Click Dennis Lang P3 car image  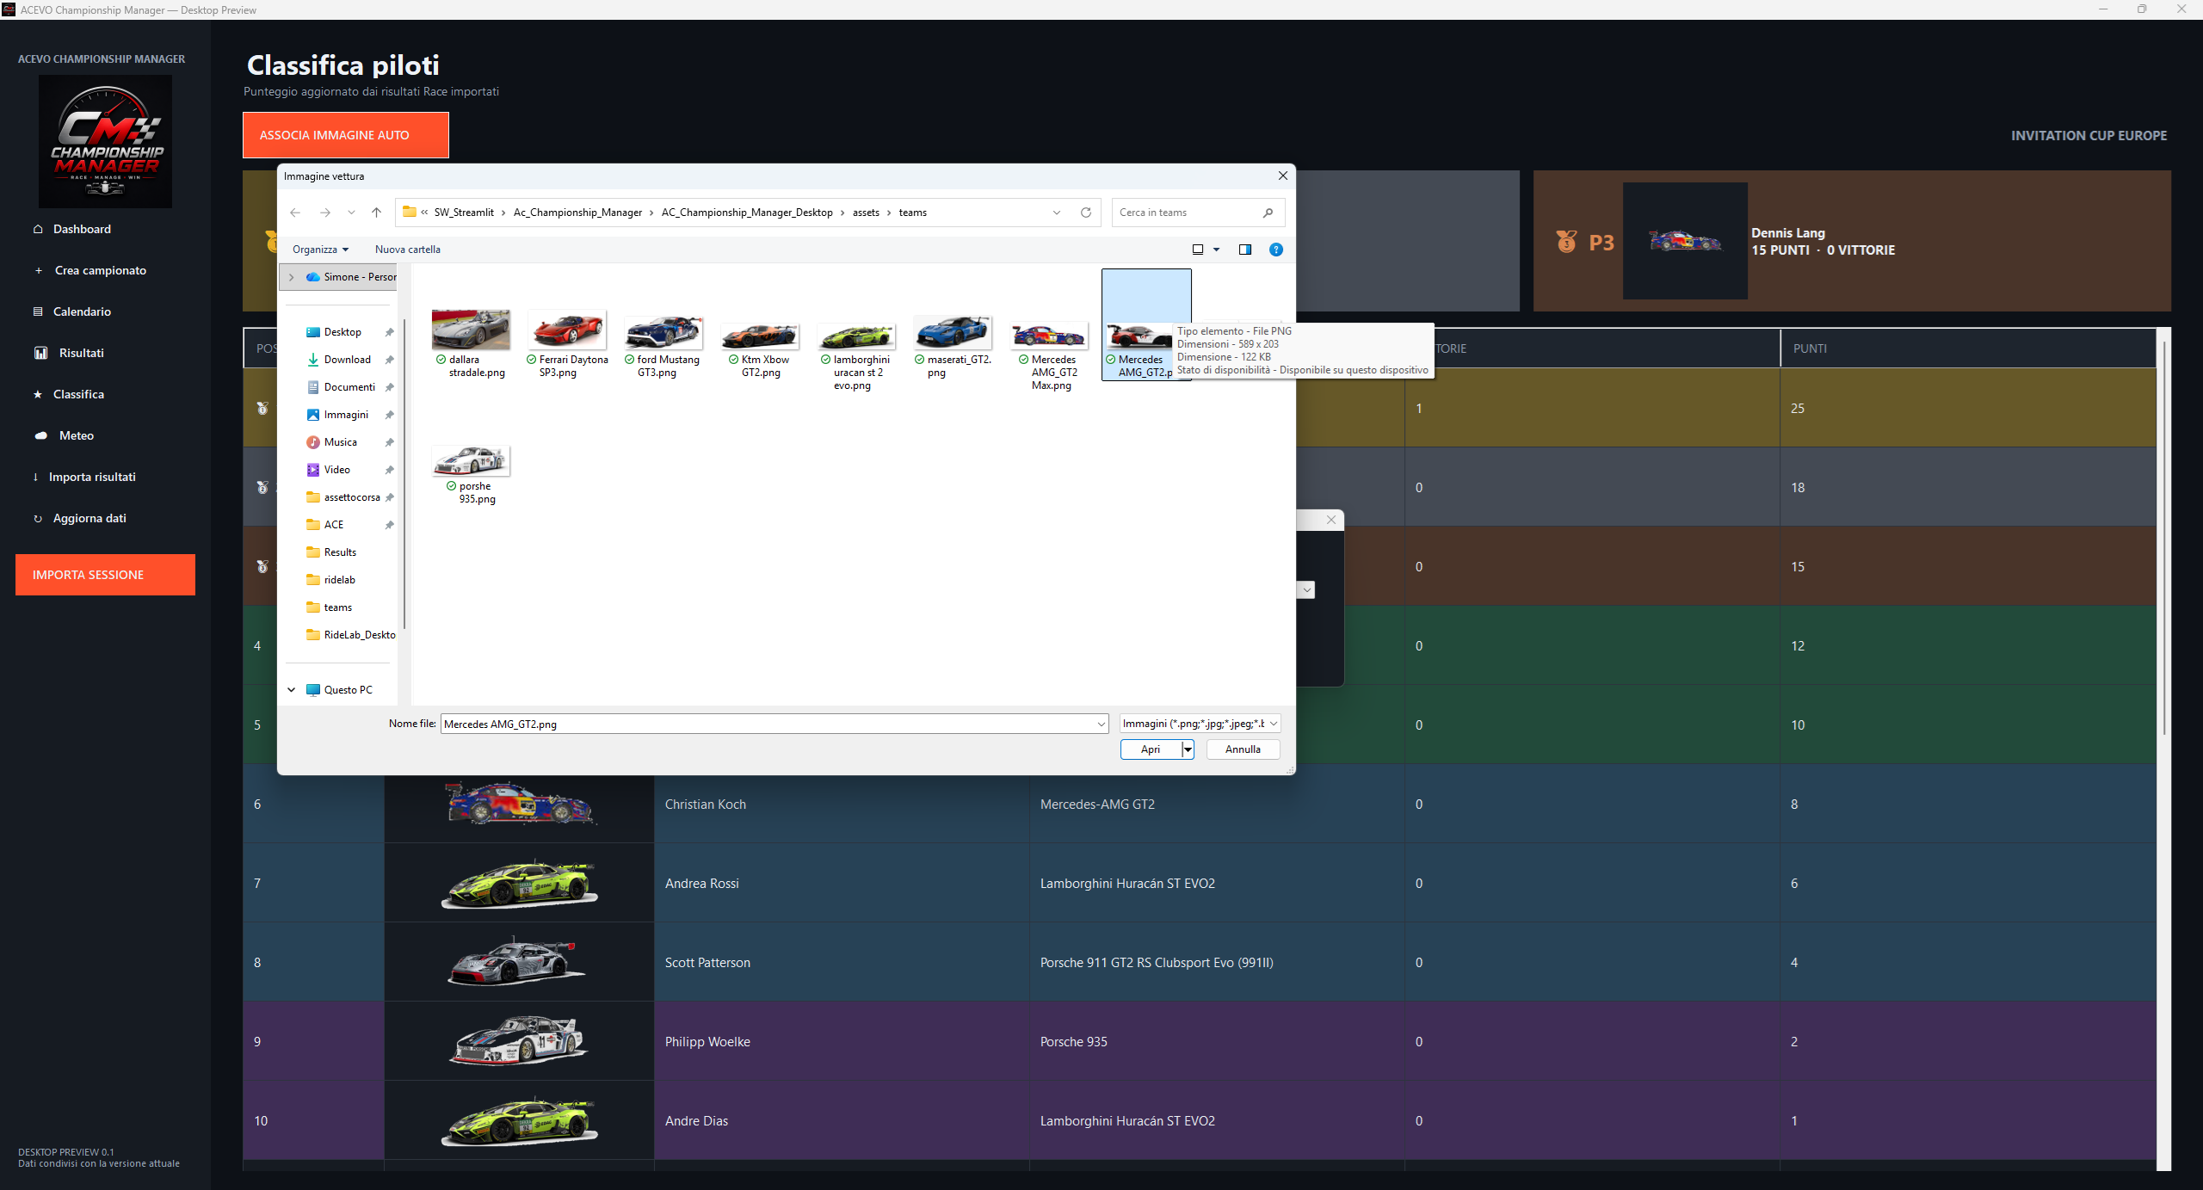point(1685,241)
